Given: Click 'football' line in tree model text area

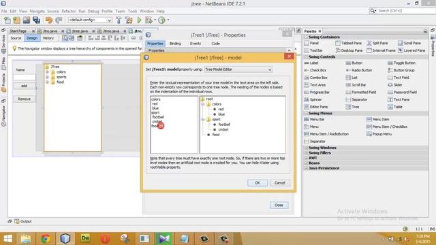Looking at the screenshot, I should [x=158, y=117].
